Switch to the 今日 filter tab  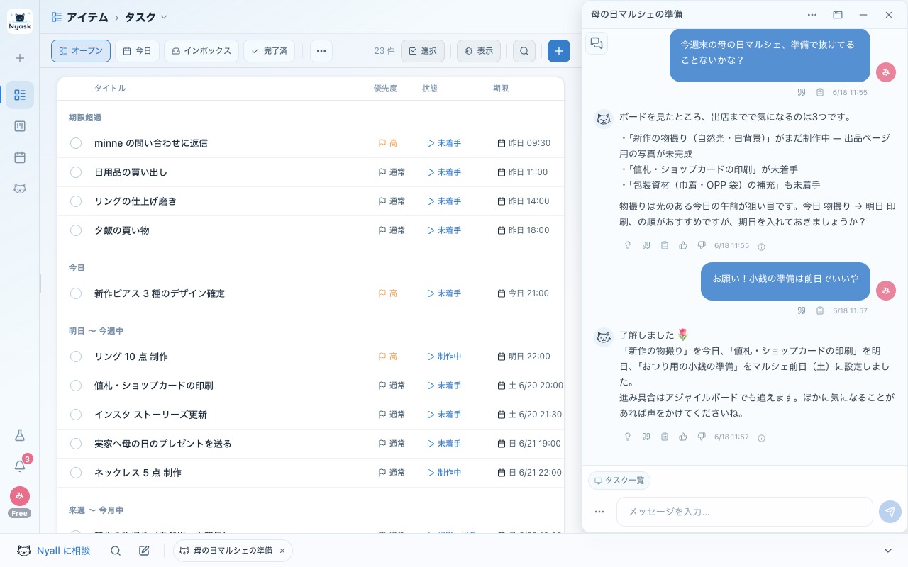tap(137, 51)
